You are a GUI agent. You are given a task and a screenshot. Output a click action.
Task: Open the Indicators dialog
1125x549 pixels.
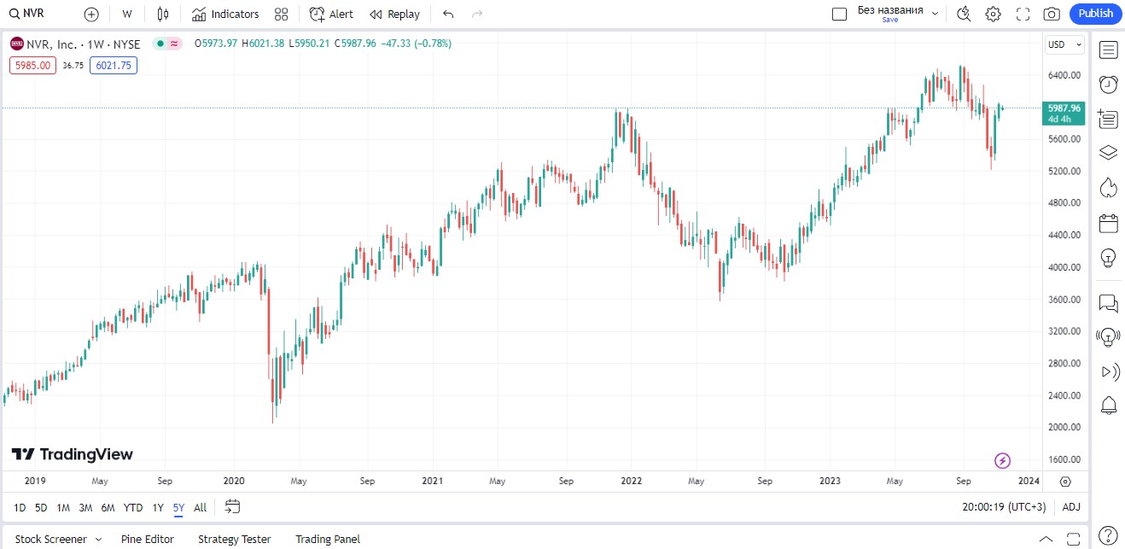[x=225, y=14]
